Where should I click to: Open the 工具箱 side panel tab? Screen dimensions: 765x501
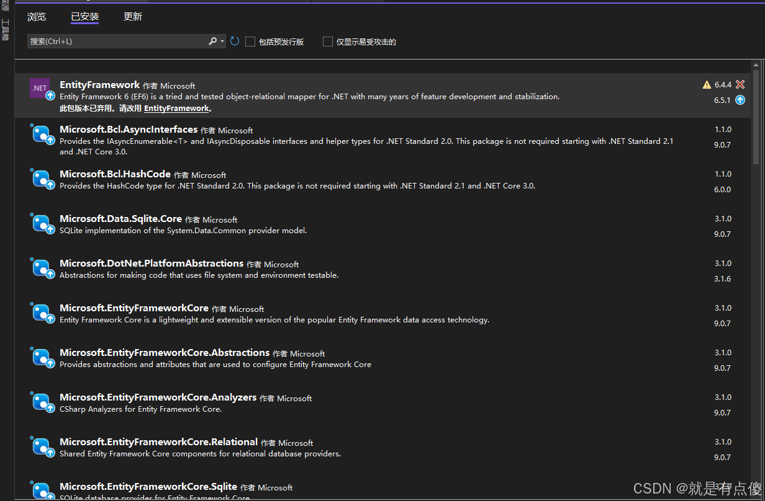click(x=4, y=29)
